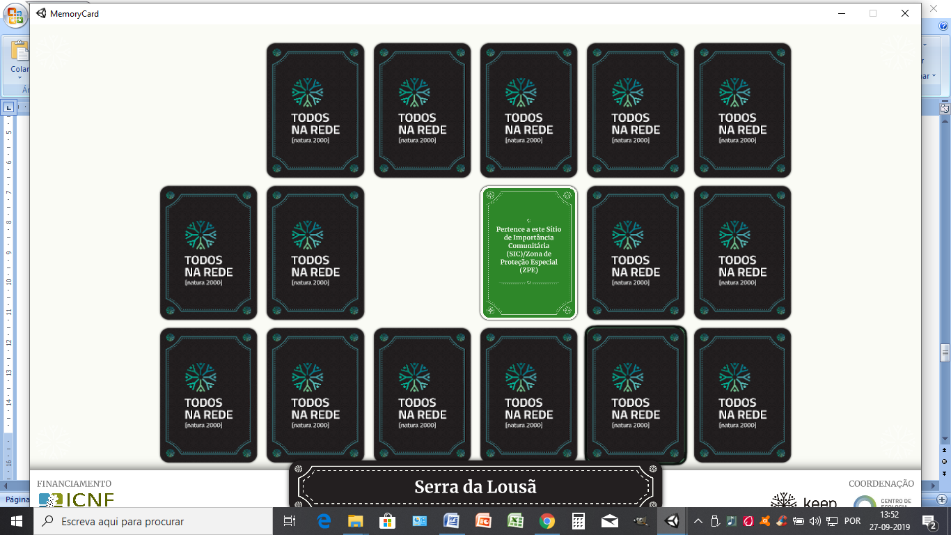Open the volume control in system tray
This screenshot has width=951, height=535.
815,521
